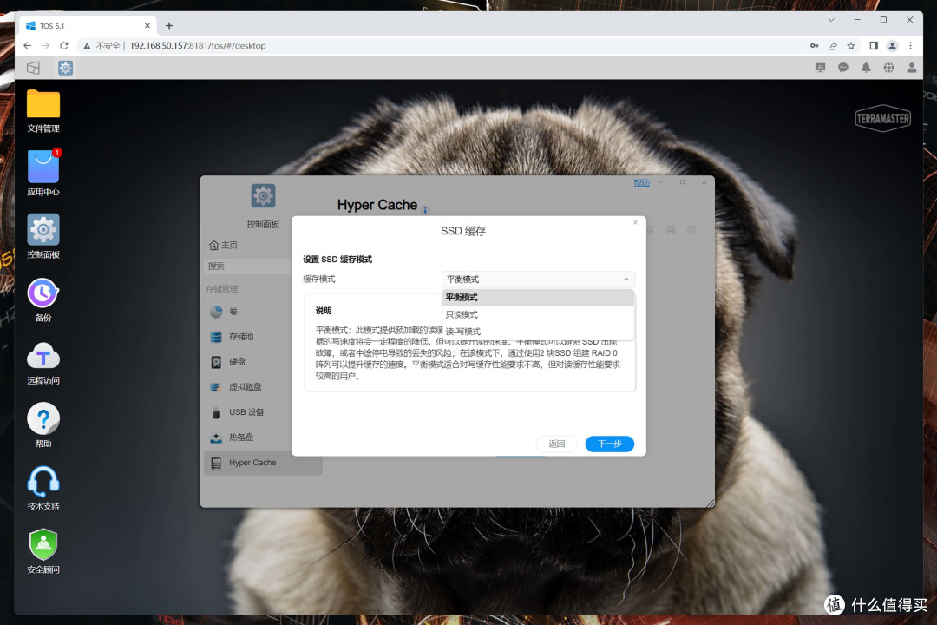Click the Hyper Cache info icon
937x625 pixels.
click(425, 210)
